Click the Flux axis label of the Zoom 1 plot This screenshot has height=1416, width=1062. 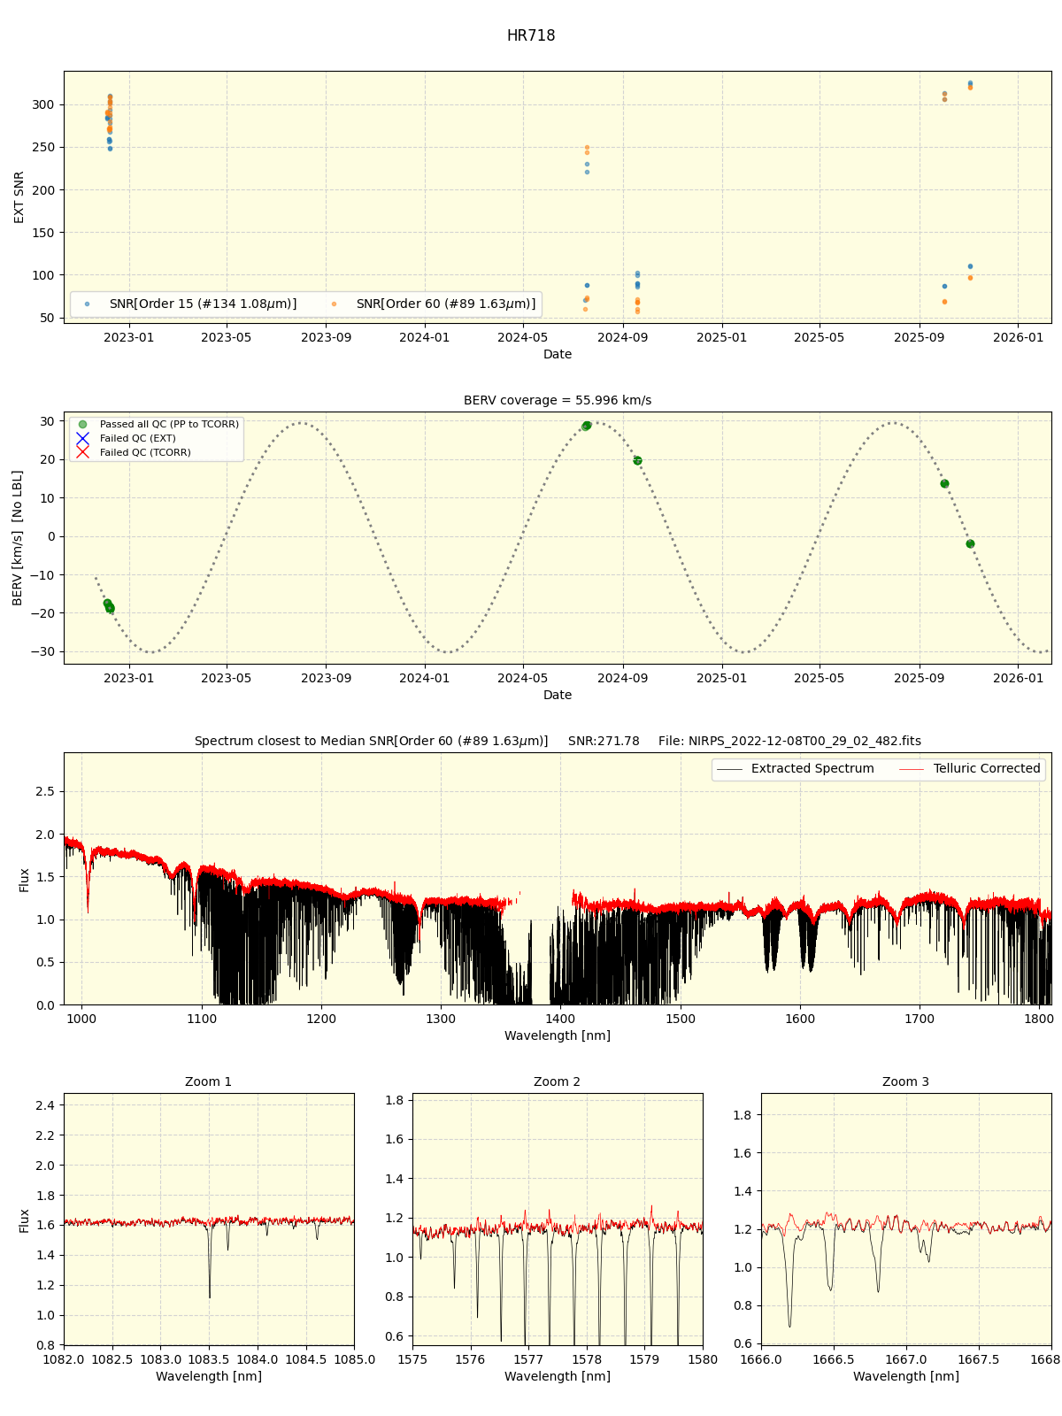[25, 1220]
